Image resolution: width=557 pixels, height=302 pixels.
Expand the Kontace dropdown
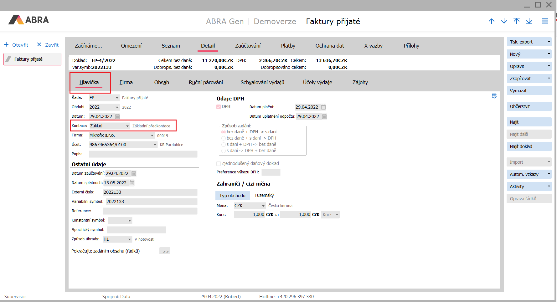(x=127, y=126)
